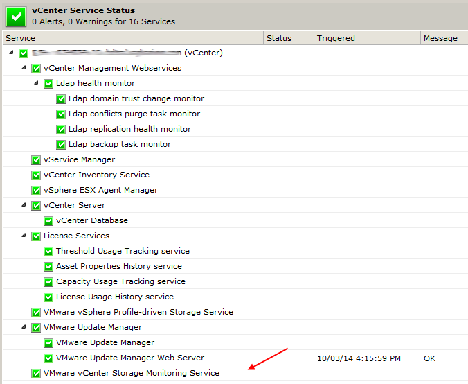Select the License Services row

(235, 236)
